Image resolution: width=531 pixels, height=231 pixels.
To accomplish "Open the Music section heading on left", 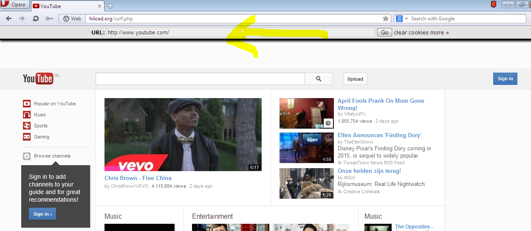I will [113, 216].
